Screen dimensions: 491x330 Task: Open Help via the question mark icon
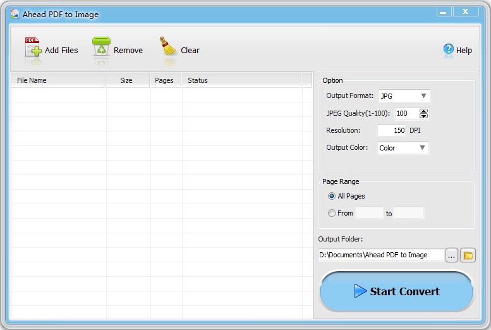pos(449,49)
